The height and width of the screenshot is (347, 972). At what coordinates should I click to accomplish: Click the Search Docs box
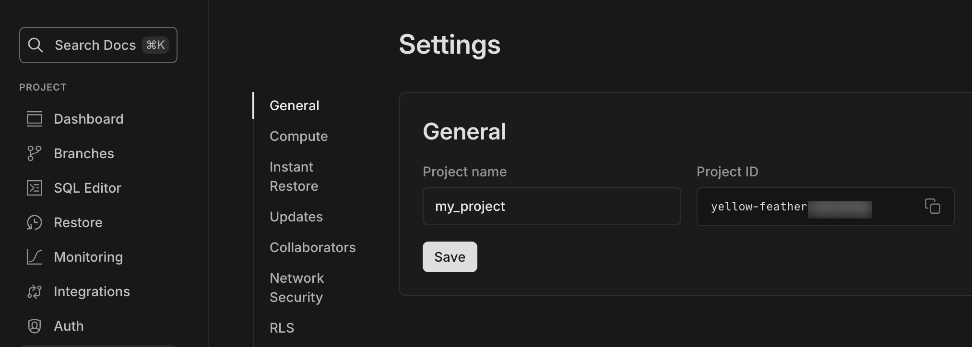click(x=98, y=45)
